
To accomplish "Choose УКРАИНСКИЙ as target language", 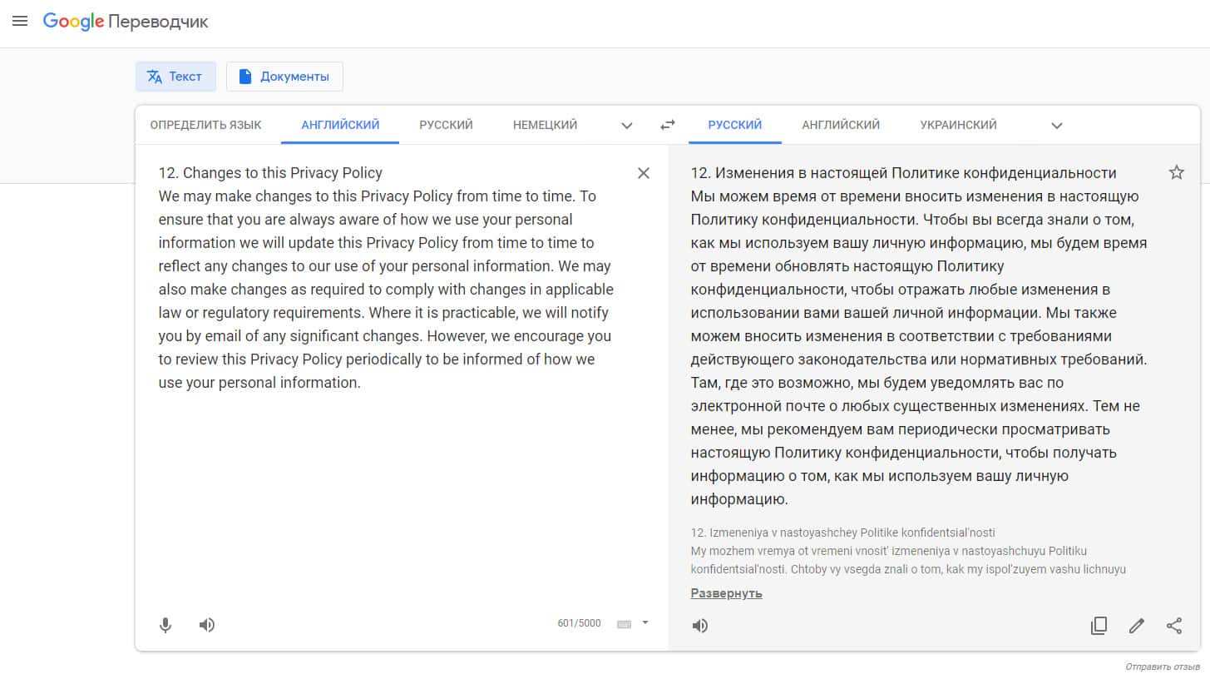I will [958, 126].
